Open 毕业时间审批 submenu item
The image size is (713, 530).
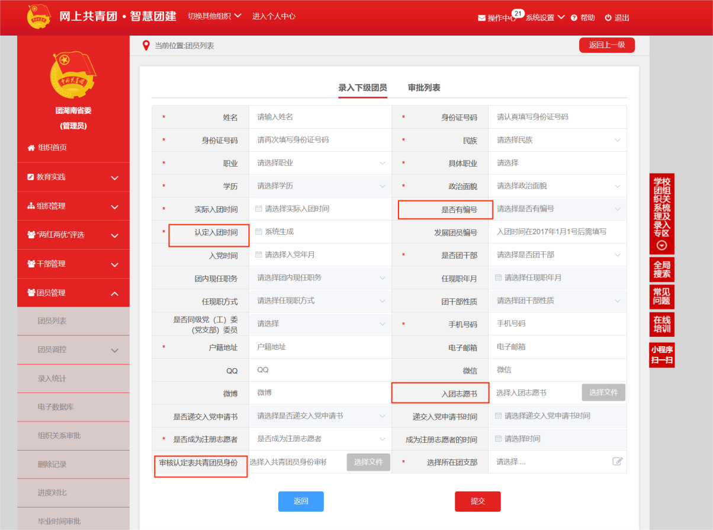click(x=73, y=521)
